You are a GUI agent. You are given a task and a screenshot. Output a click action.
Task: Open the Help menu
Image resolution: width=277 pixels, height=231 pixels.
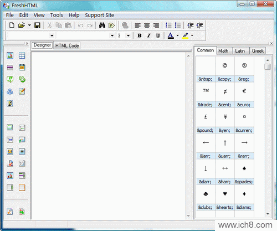point(74,15)
